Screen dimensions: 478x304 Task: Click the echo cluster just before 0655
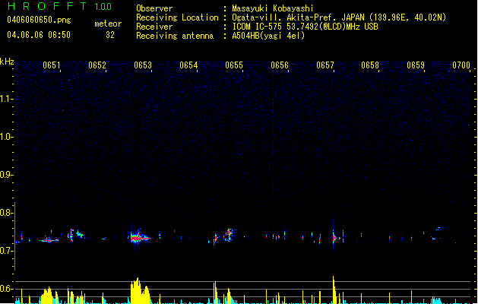[x=230, y=235]
